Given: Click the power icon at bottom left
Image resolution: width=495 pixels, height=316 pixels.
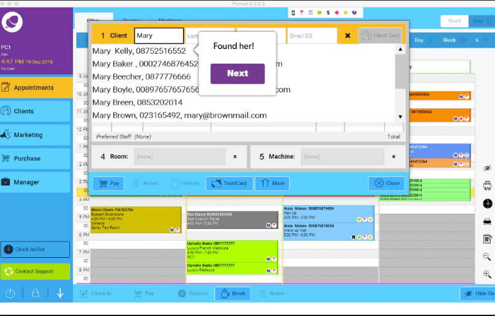Looking at the screenshot, I should tap(10, 293).
